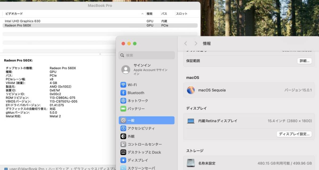Click the 外観 appearance icon in the sidebar
The image size is (319, 170).
coord(123,136)
